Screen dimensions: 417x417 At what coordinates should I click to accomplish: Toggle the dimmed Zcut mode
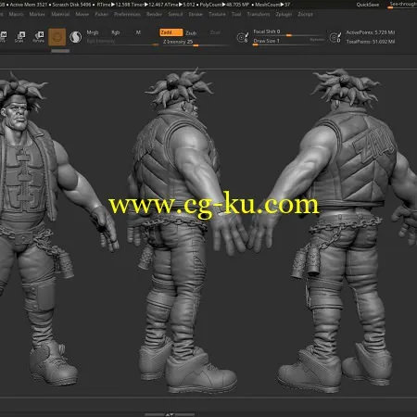(215, 32)
